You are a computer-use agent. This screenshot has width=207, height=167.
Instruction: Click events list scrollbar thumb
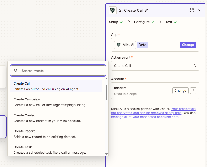[x=106, y=92]
